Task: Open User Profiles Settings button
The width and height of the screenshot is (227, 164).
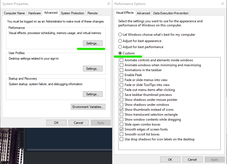Action: pyautogui.click(x=93, y=68)
